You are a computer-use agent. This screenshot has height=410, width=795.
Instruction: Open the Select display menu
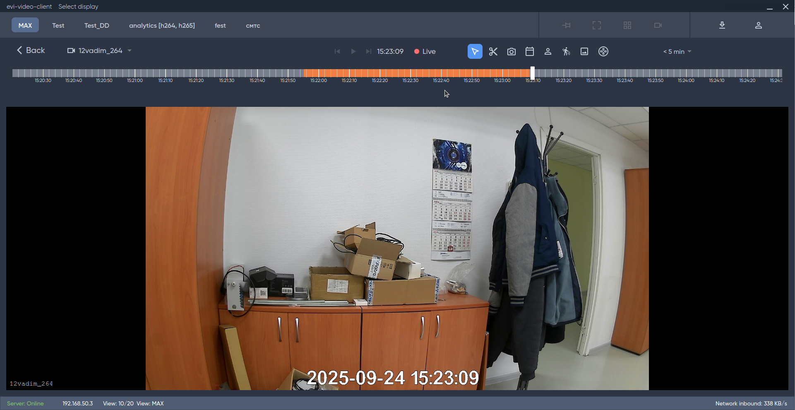pos(78,7)
